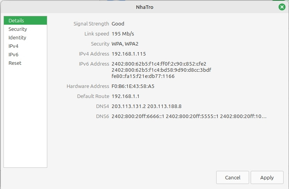Select the Reset option in the sidebar
Screen dimensions: 289x189
[x=15, y=63]
